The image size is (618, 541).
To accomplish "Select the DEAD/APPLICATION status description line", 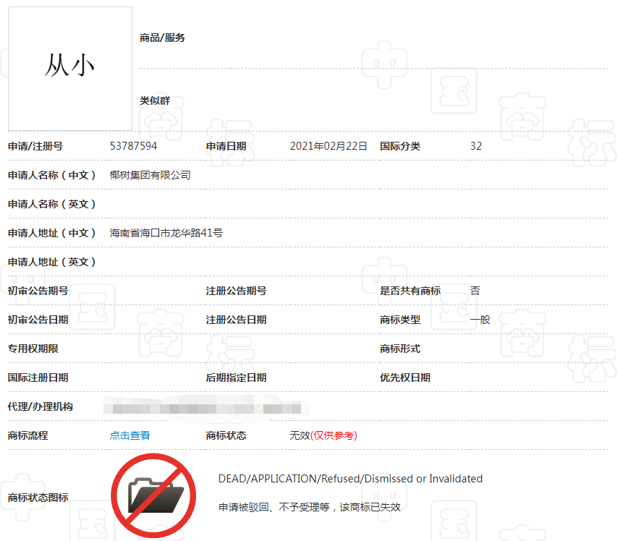I will pos(350,479).
